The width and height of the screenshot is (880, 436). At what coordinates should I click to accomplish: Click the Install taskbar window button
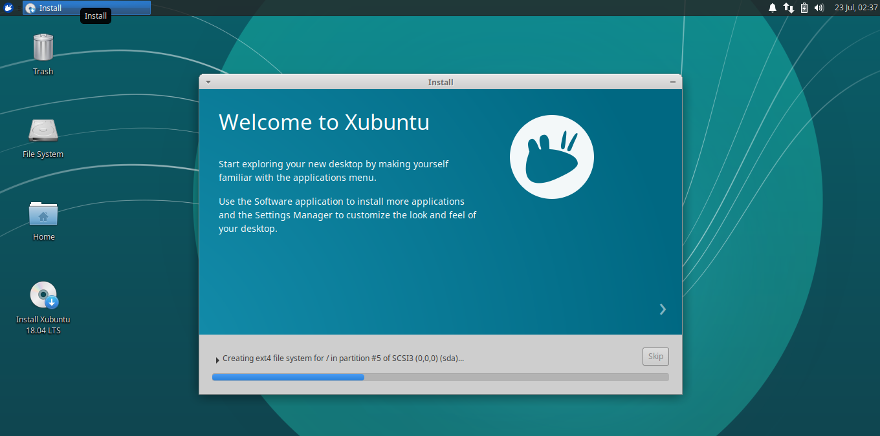click(87, 8)
